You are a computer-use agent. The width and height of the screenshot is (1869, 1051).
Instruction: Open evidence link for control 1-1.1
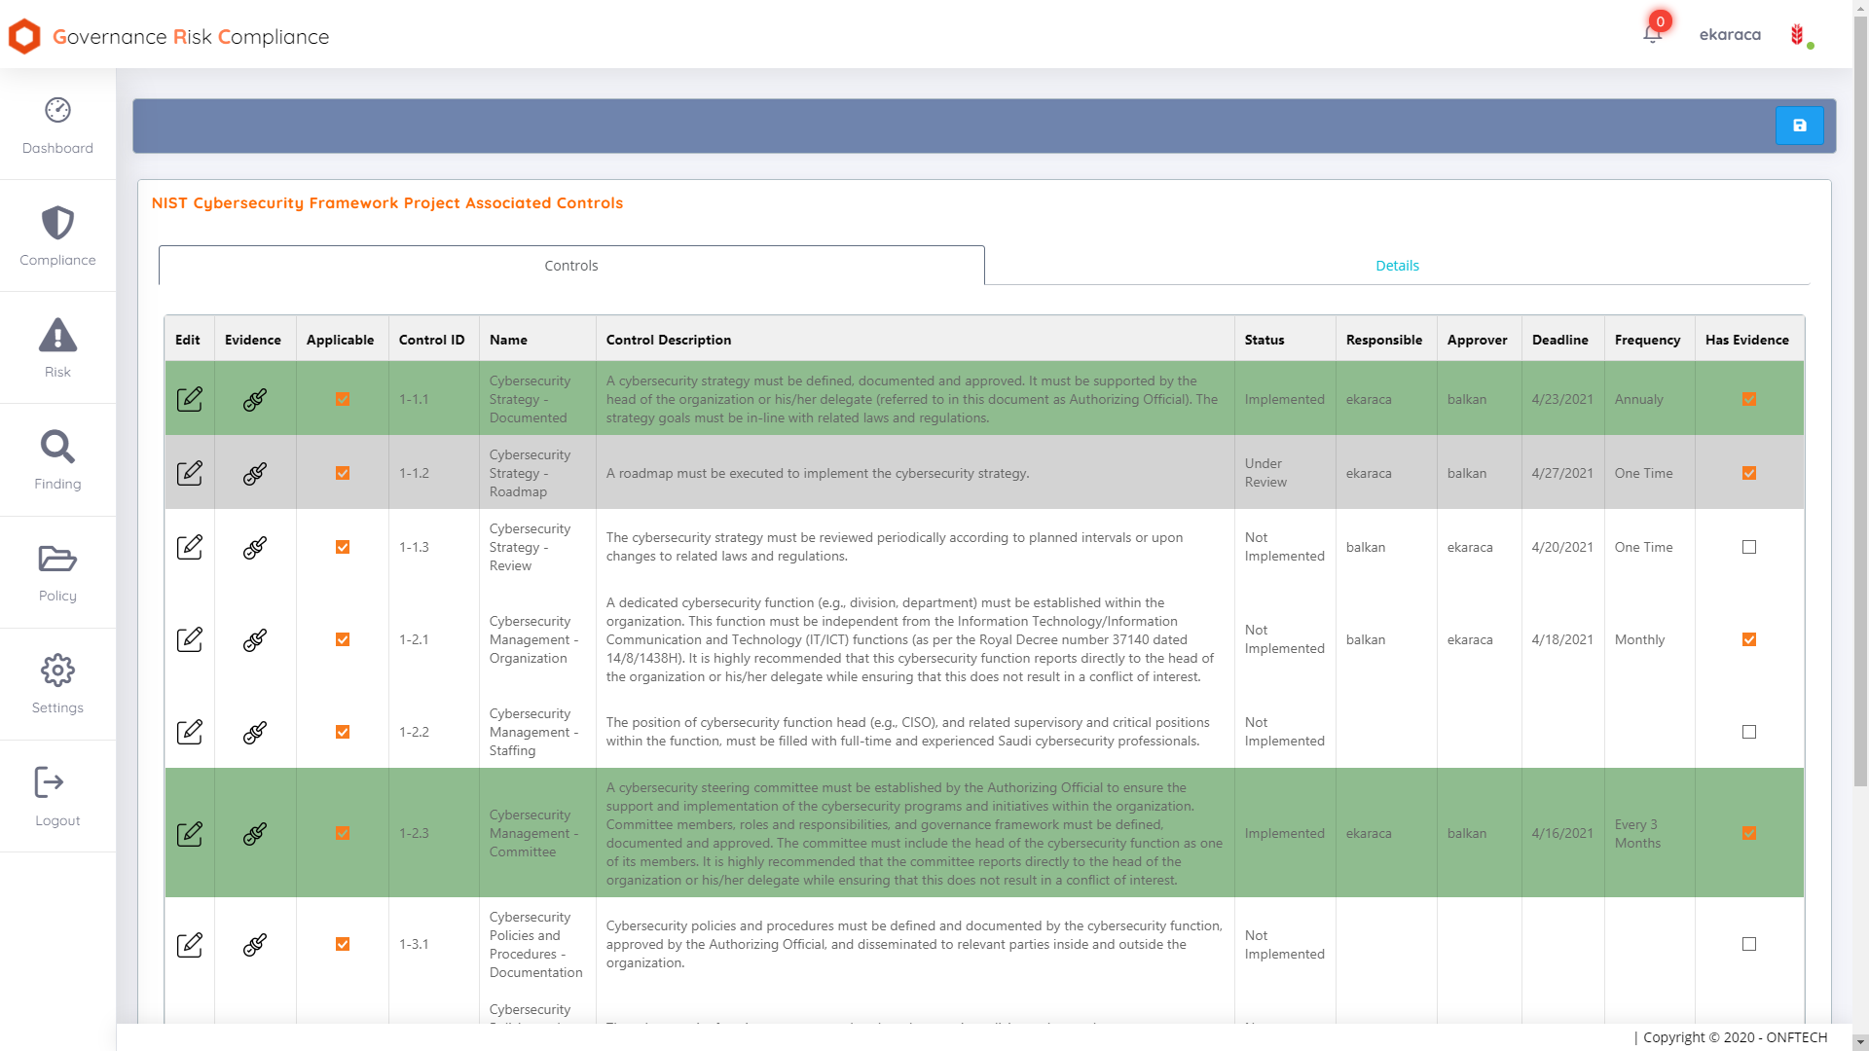(x=255, y=399)
